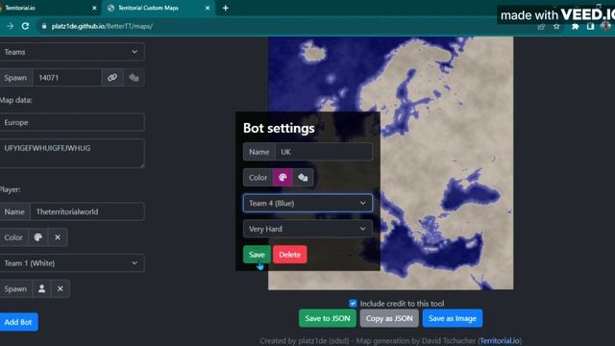
Task: Reload the page with the refresh icon
Action: tap(25, 26)
